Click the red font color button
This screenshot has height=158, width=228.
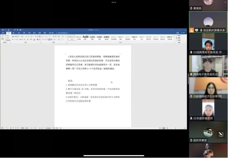(34, 39)
